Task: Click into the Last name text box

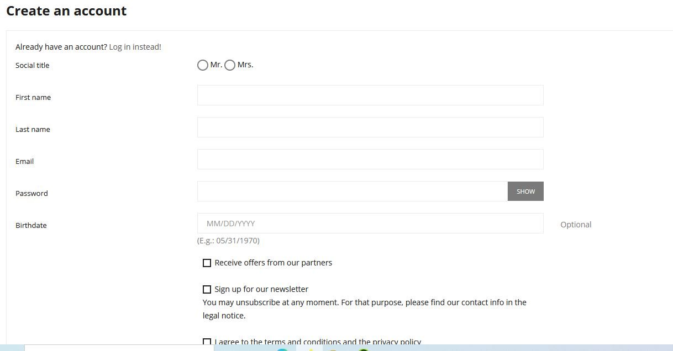Action: (370, 127)
